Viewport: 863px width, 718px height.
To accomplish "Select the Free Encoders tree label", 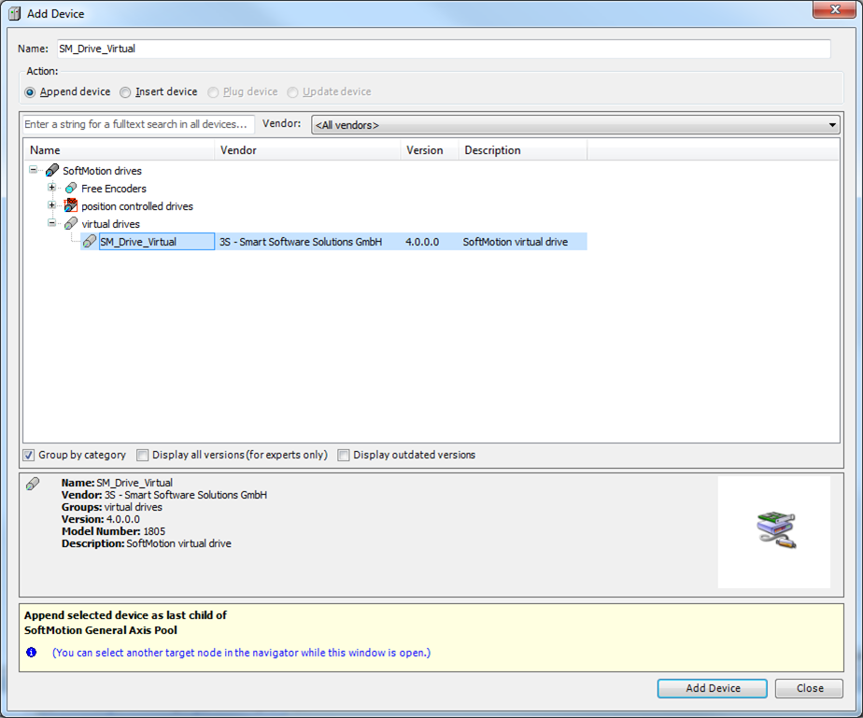I will (x=114, y=189).
